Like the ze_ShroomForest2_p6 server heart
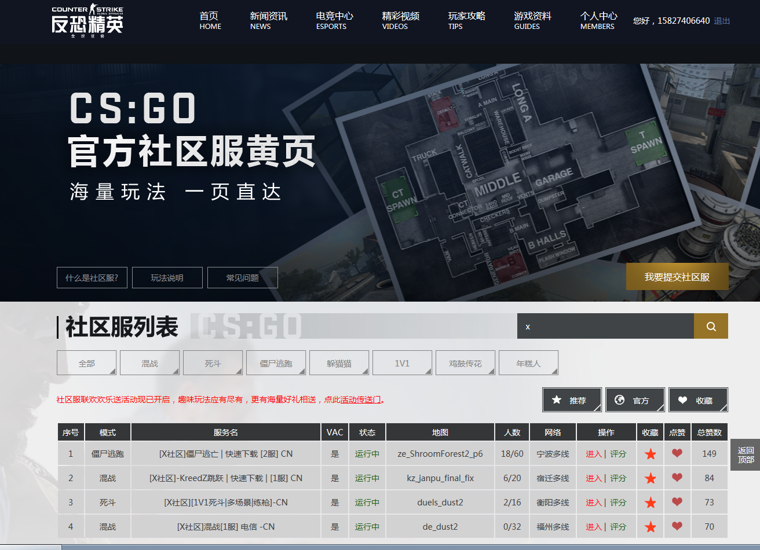760x550 pixels. tap(677, 453)
